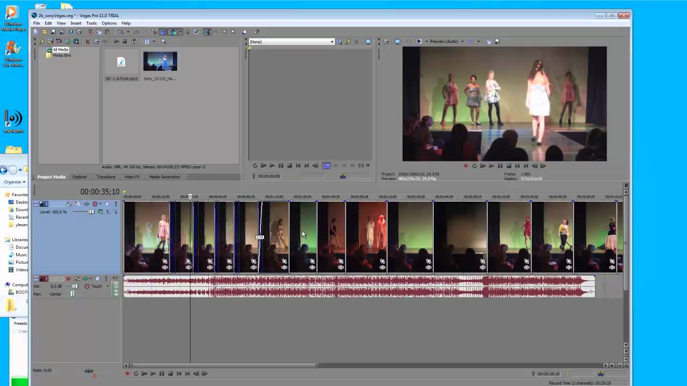Adjust the audio track Pan slider
Screen dimensions: 687x386
[72, 294]
